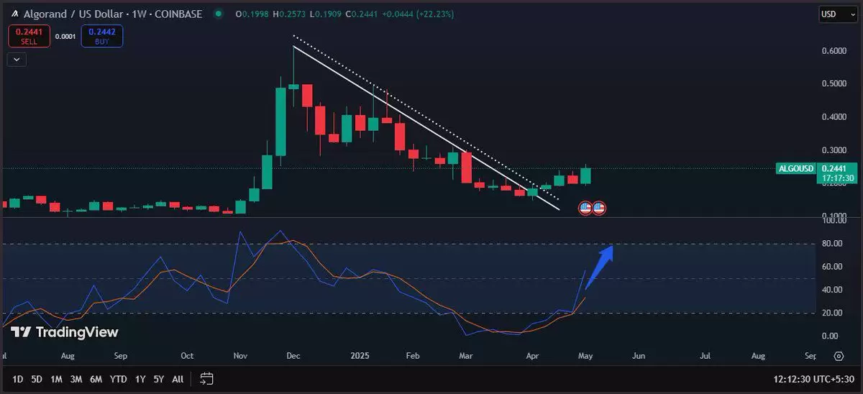Image resolution: width=863 pixels, height=394 pixels.
Task: Select the 6M time range
Action: click(96, 379)
